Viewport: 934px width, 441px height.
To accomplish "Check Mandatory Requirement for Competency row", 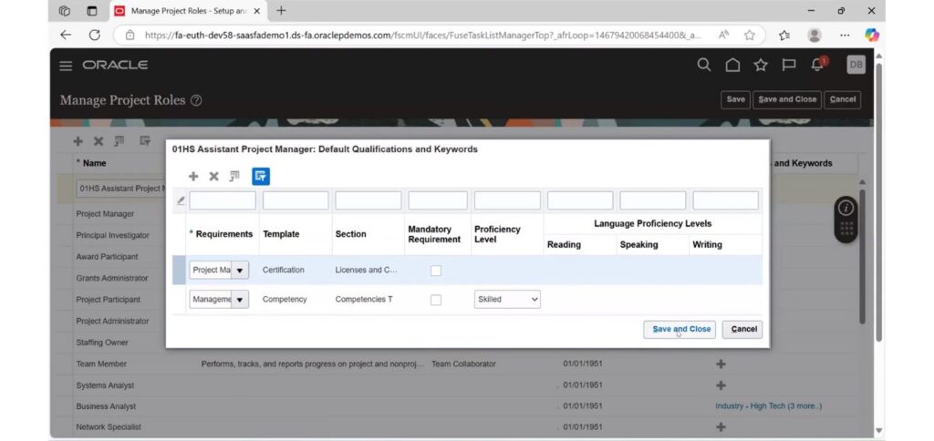I will (x=436, y=300).
